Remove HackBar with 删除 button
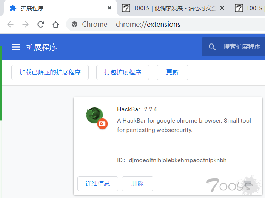265x198 pixels. click(137, 184)
